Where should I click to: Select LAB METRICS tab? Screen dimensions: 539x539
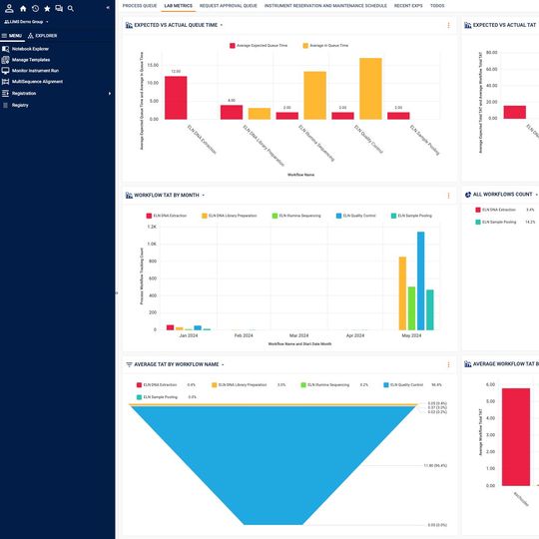tap(178, 6)
